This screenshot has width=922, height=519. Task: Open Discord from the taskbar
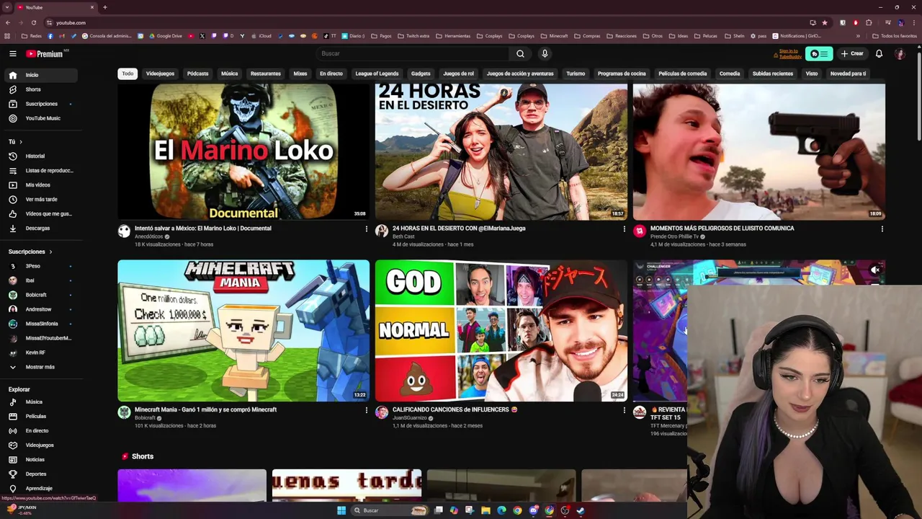click(533, 510)
